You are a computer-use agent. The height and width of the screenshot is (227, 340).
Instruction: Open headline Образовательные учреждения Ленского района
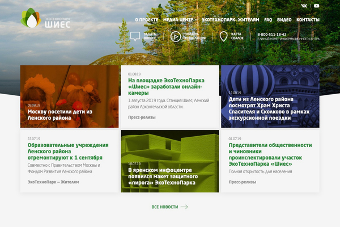pos(68,152)
